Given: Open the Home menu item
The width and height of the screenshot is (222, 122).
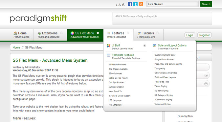Looking at the screenshot, I should coord(21,35).
